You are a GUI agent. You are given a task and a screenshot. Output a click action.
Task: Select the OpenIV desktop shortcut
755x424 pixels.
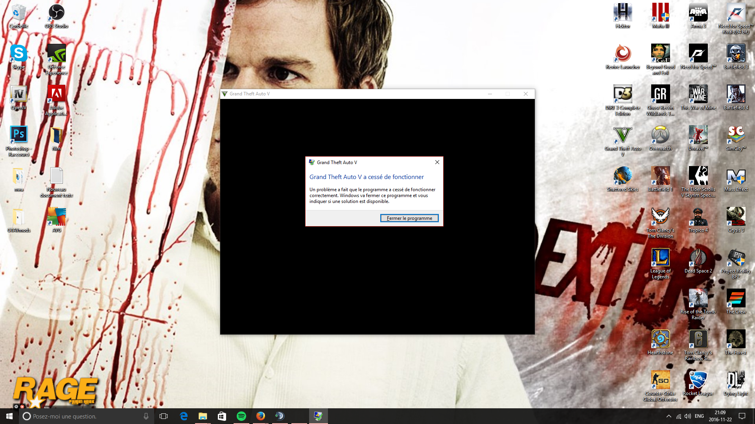18,97
